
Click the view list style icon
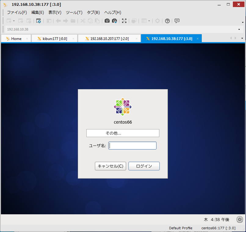click(x=144, y=21)
